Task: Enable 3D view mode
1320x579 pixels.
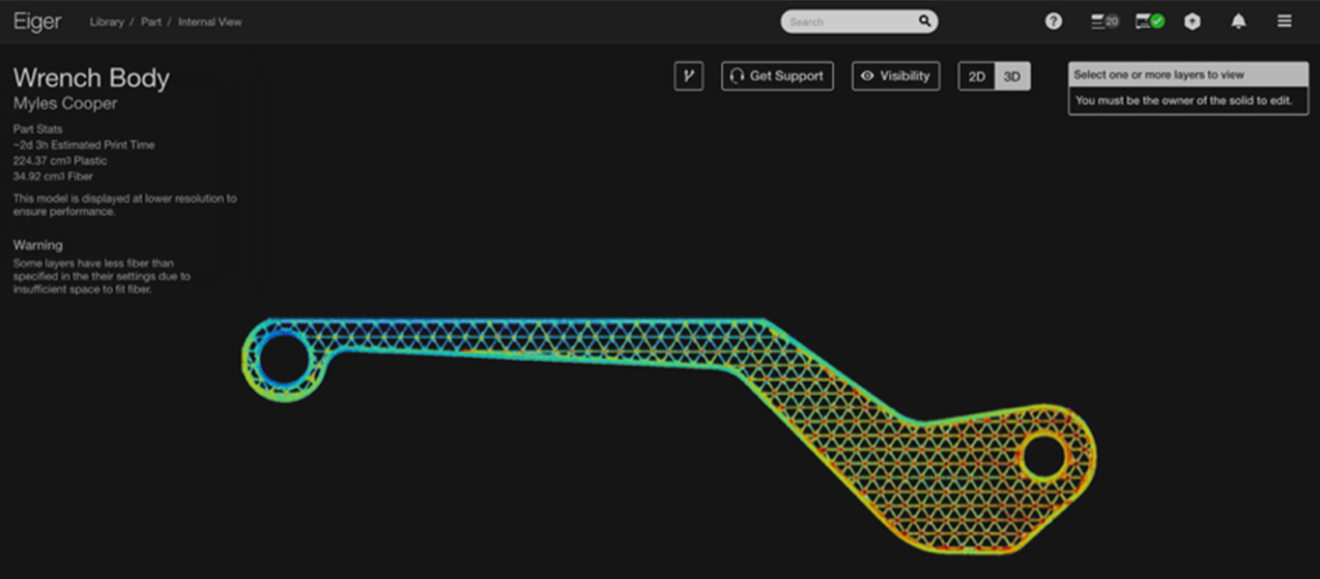Action: 1011,75
